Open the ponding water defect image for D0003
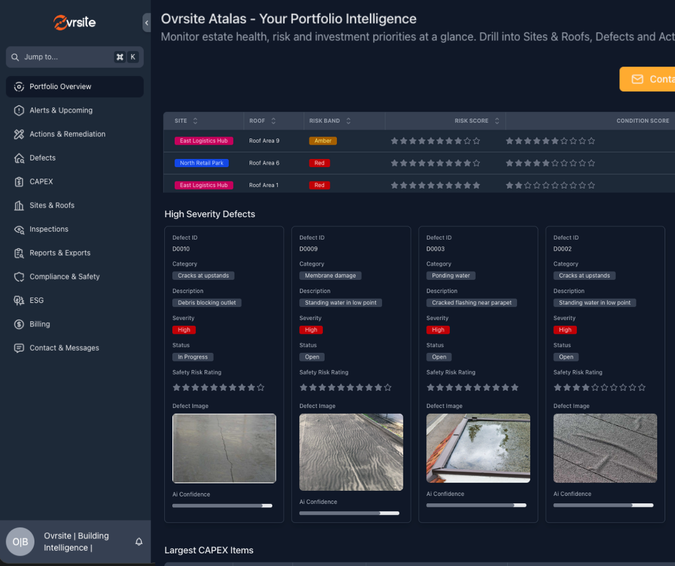This screenshot has width=675, height=566. click(478, 448)
